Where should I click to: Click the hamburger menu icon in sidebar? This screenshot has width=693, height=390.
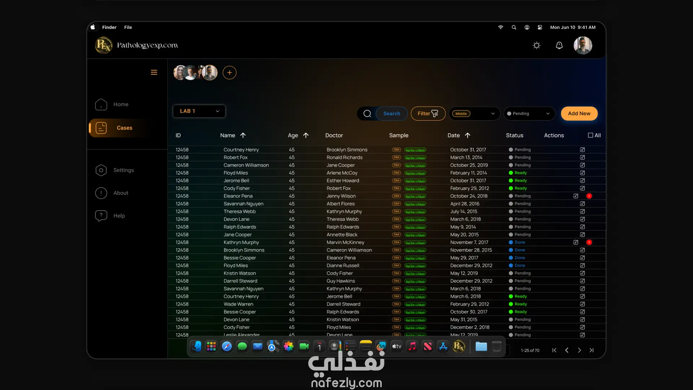coord(154,72)
